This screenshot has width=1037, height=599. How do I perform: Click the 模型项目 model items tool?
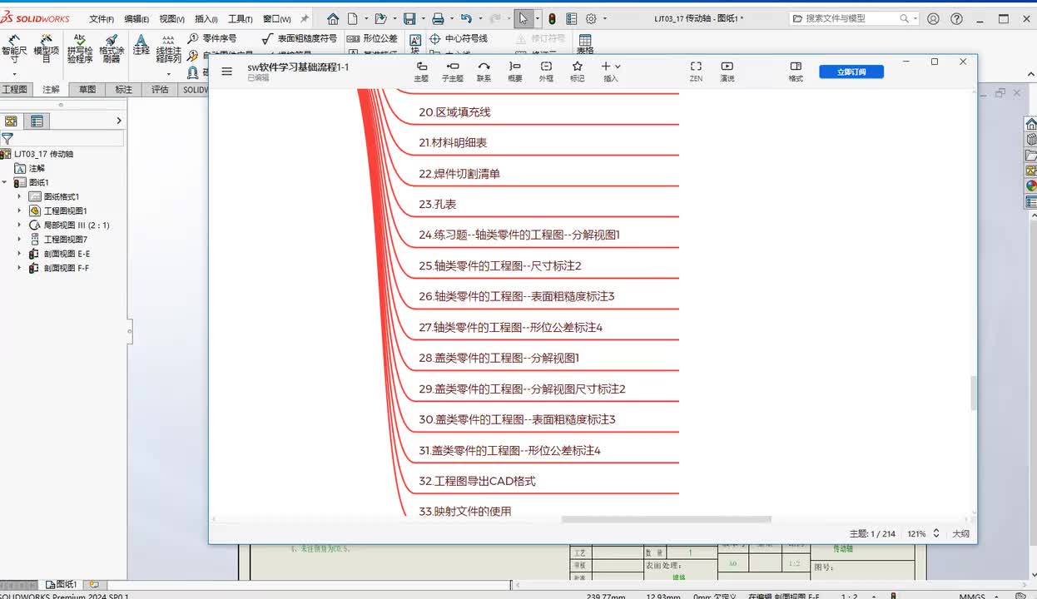pyautogui.click(x=47, y=49)
